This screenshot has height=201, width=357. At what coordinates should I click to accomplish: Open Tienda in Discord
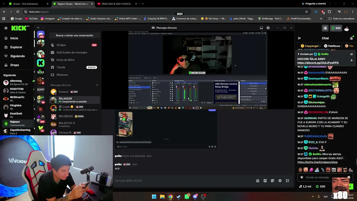point(74,67)
